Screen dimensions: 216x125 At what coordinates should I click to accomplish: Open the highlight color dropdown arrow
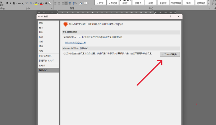pyautogui.click(x=39, y=3)
